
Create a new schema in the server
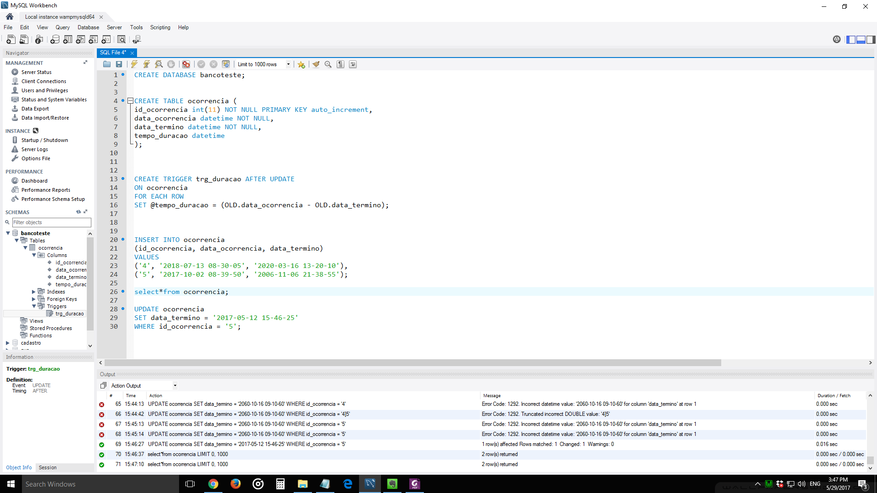[x=55, y=40]
